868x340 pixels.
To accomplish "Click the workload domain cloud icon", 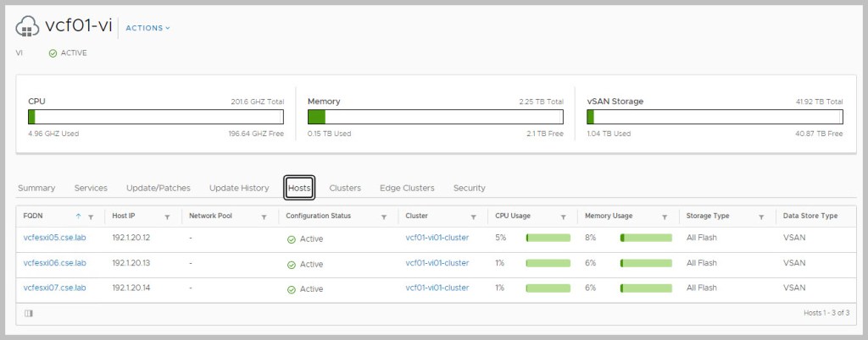I will [29, 27].
